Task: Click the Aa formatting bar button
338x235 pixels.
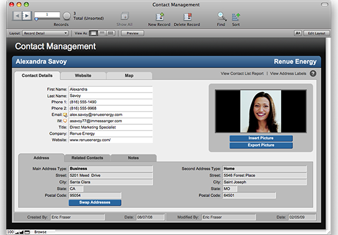Action: coord(298,33)
